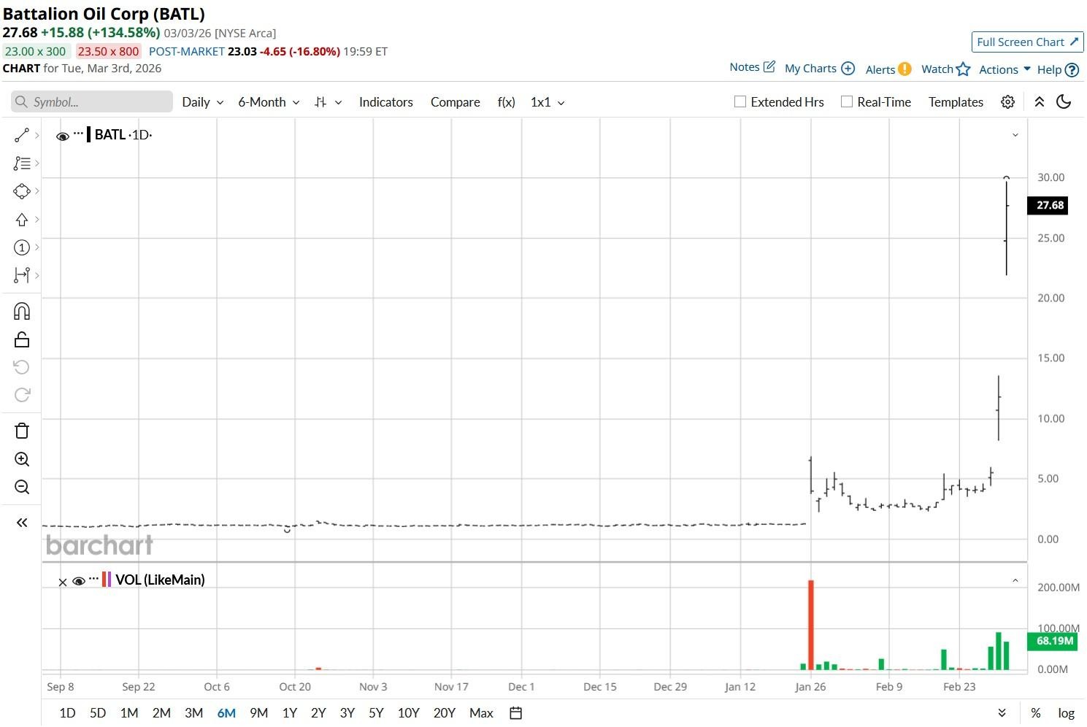Viewport: 1087px width, 727px height.
Task: Select the 20Y time range
Action: (x=445, y=713)
